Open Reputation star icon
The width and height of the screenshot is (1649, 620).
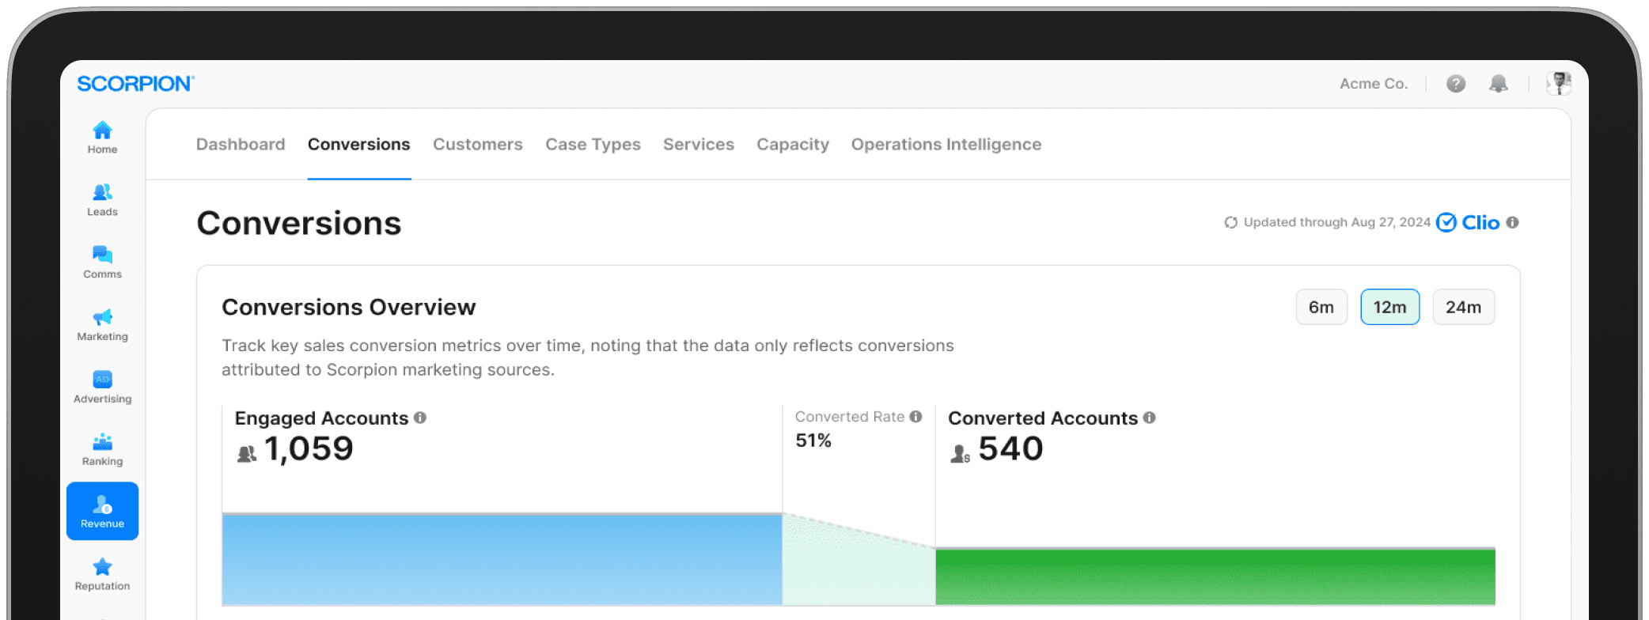102,568
